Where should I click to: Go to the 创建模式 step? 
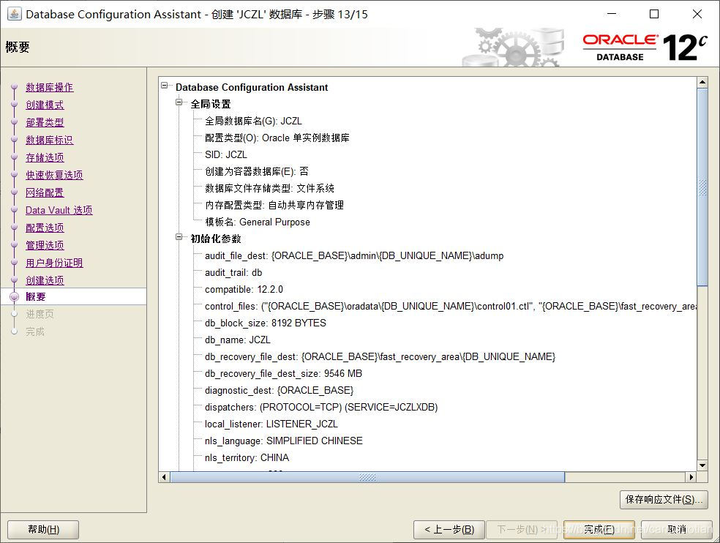(x=45, y=105)
